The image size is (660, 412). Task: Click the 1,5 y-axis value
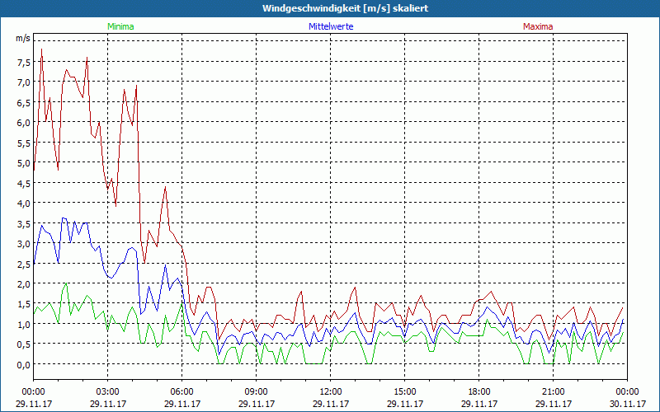24,305
